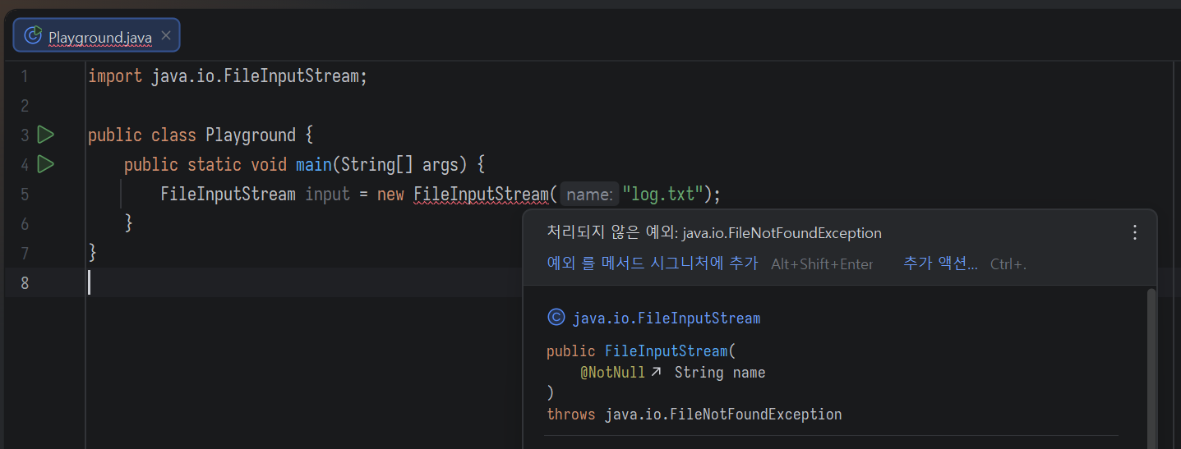
Task: Click the run icon beside main method
Action: point(46,164)
